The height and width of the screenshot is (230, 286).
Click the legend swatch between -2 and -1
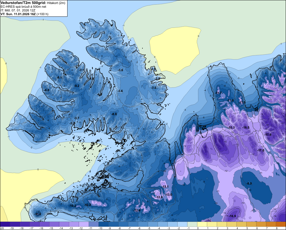click(x=182, y=224)
